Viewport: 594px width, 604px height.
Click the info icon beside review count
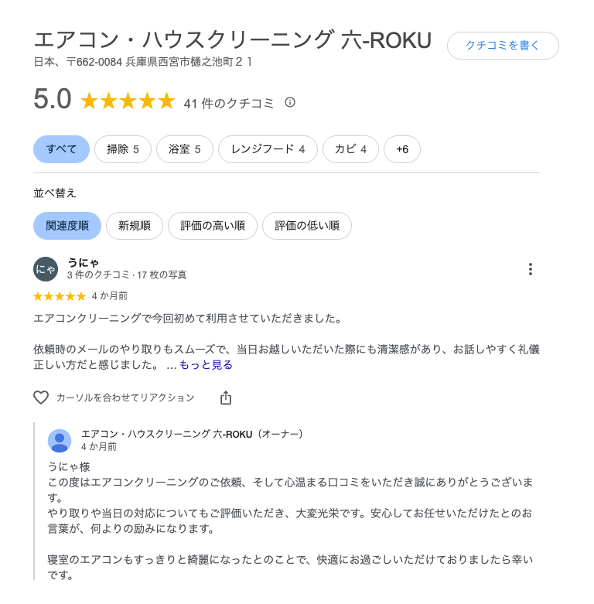290,102
